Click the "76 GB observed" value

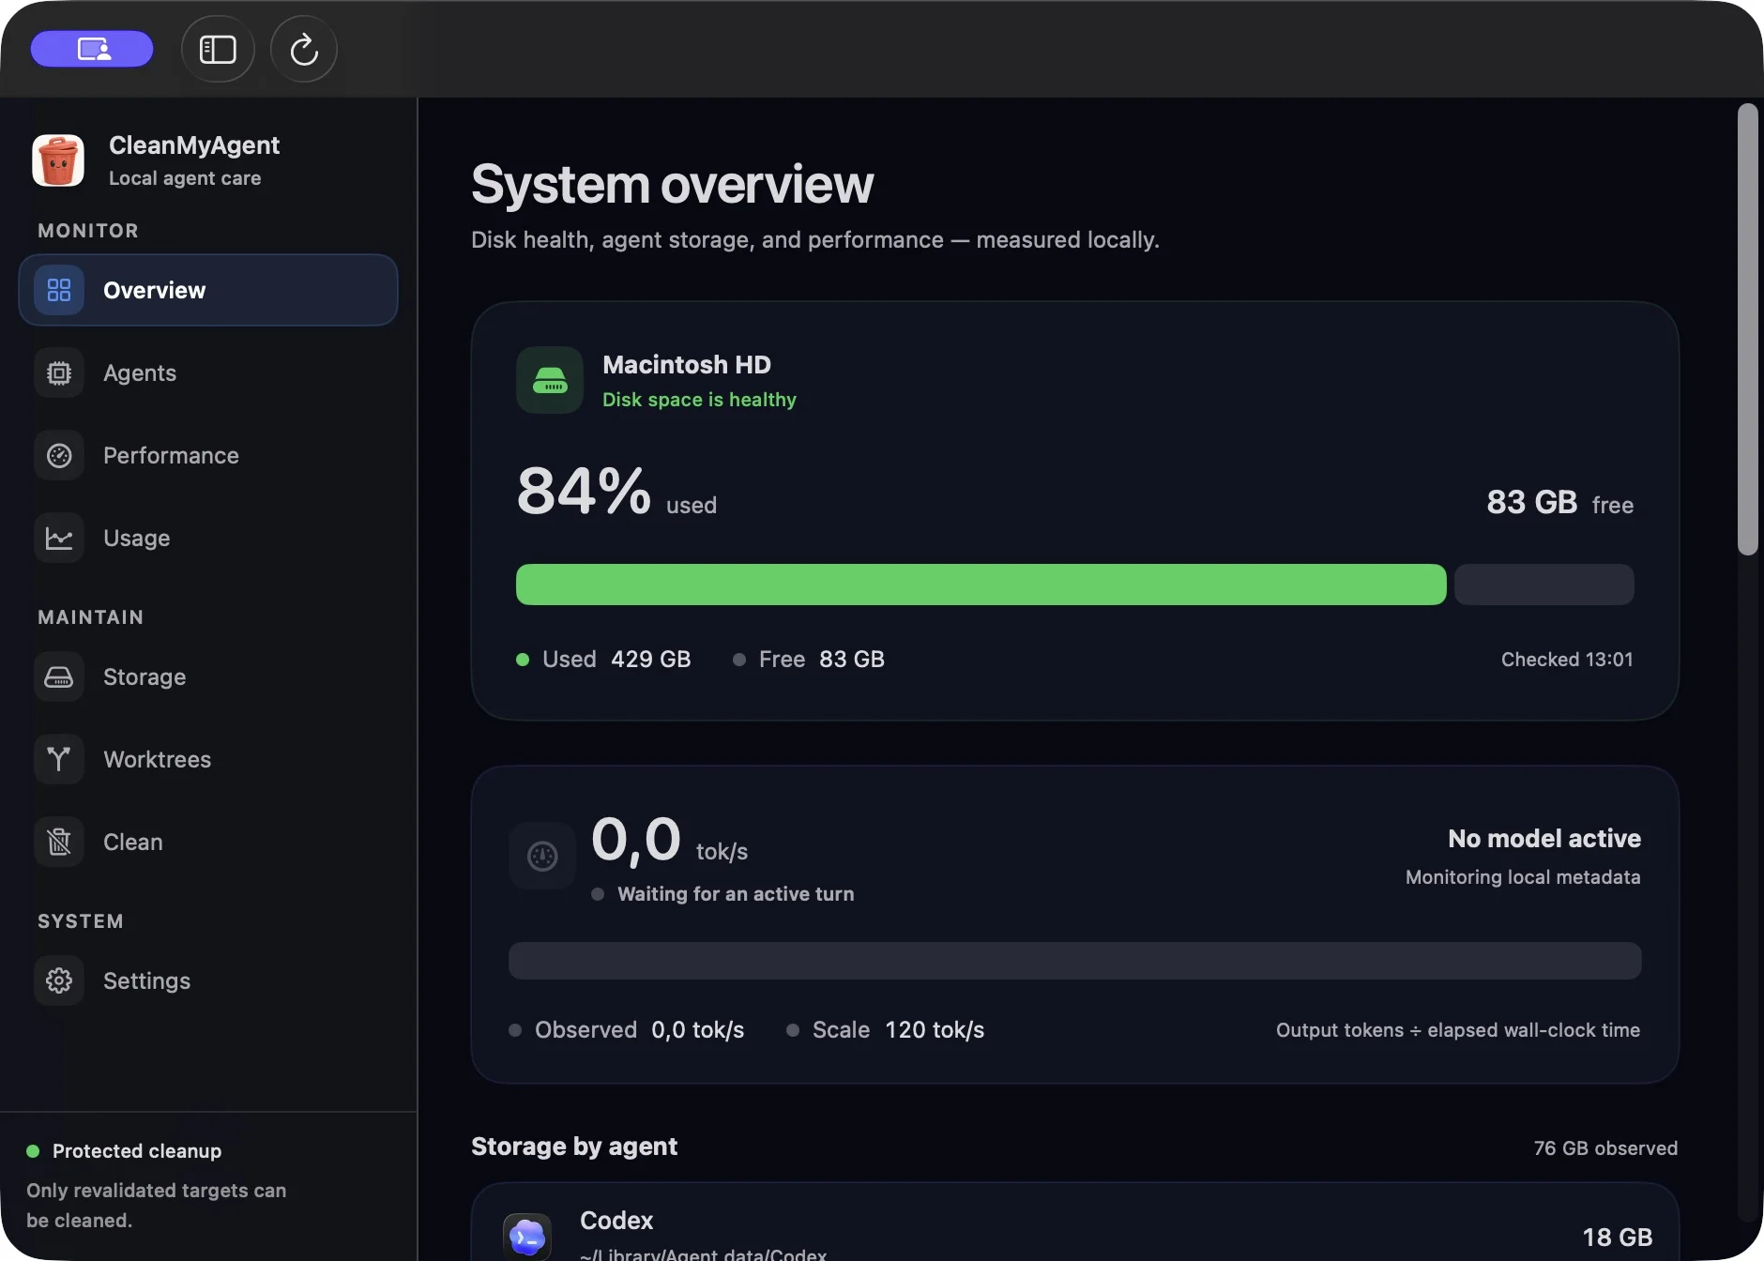pos(1605,1148)
